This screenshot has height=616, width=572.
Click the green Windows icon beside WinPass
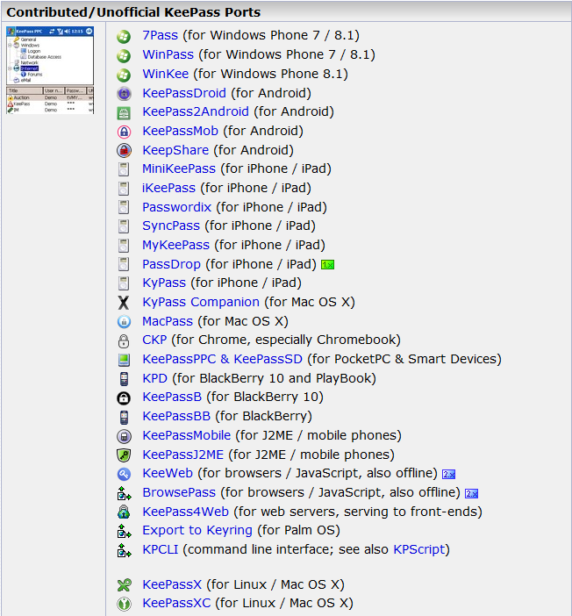[x=124, y=56]
